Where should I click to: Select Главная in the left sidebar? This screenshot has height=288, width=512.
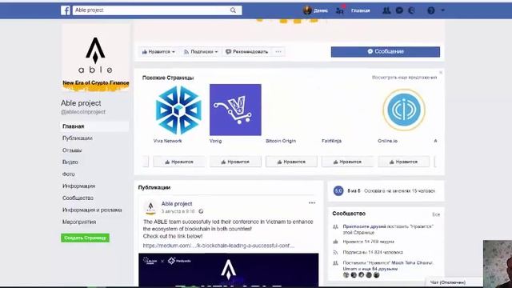[x=94, y=126]
